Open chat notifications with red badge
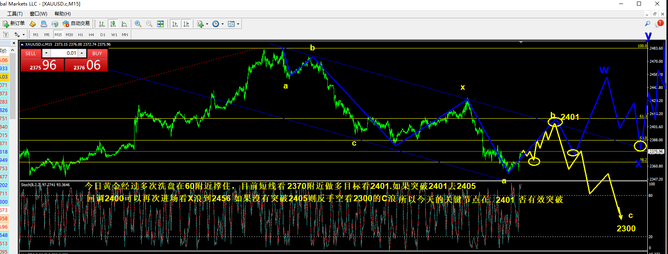 (x=660, y=24)
